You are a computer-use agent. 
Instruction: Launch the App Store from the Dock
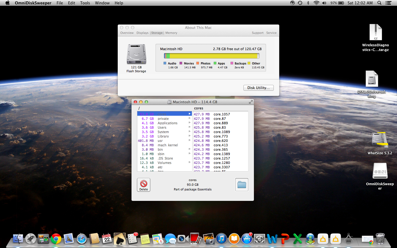[247, 239]
